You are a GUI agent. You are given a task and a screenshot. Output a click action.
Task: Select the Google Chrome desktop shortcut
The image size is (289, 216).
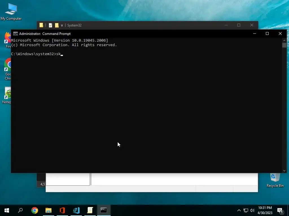8,69
